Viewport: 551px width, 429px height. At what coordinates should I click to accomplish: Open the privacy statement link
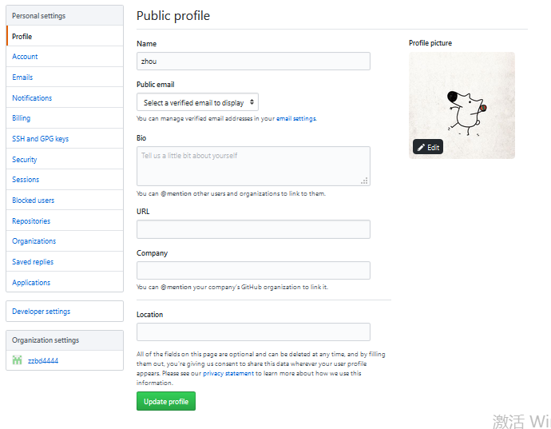[x=228, y=373]
